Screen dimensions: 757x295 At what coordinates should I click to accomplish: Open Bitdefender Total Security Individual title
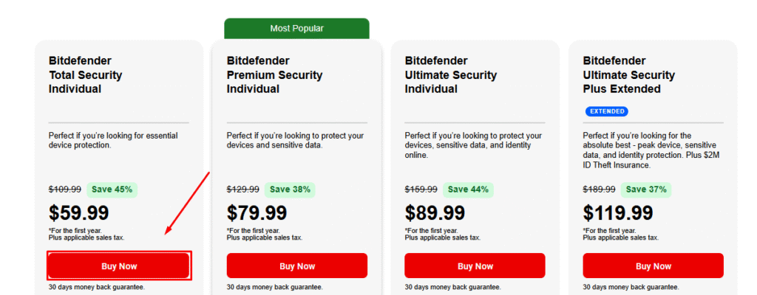pyautogui.click(x=85, y=74)
